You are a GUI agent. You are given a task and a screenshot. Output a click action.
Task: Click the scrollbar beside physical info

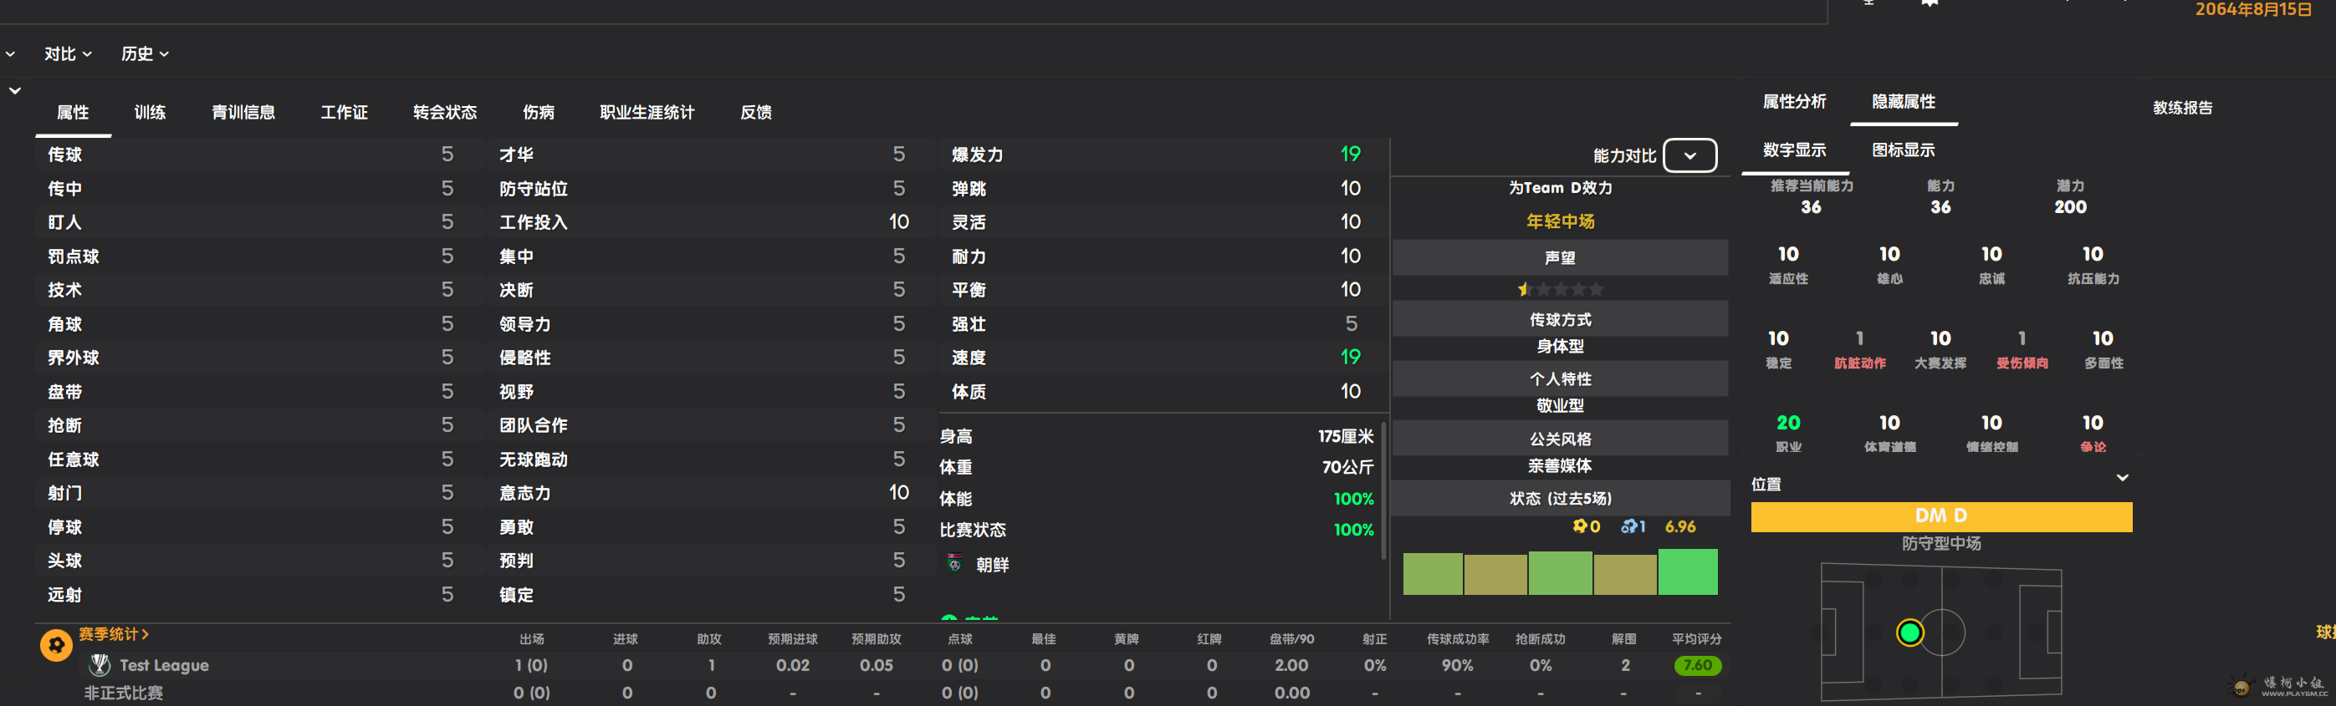1384,490
